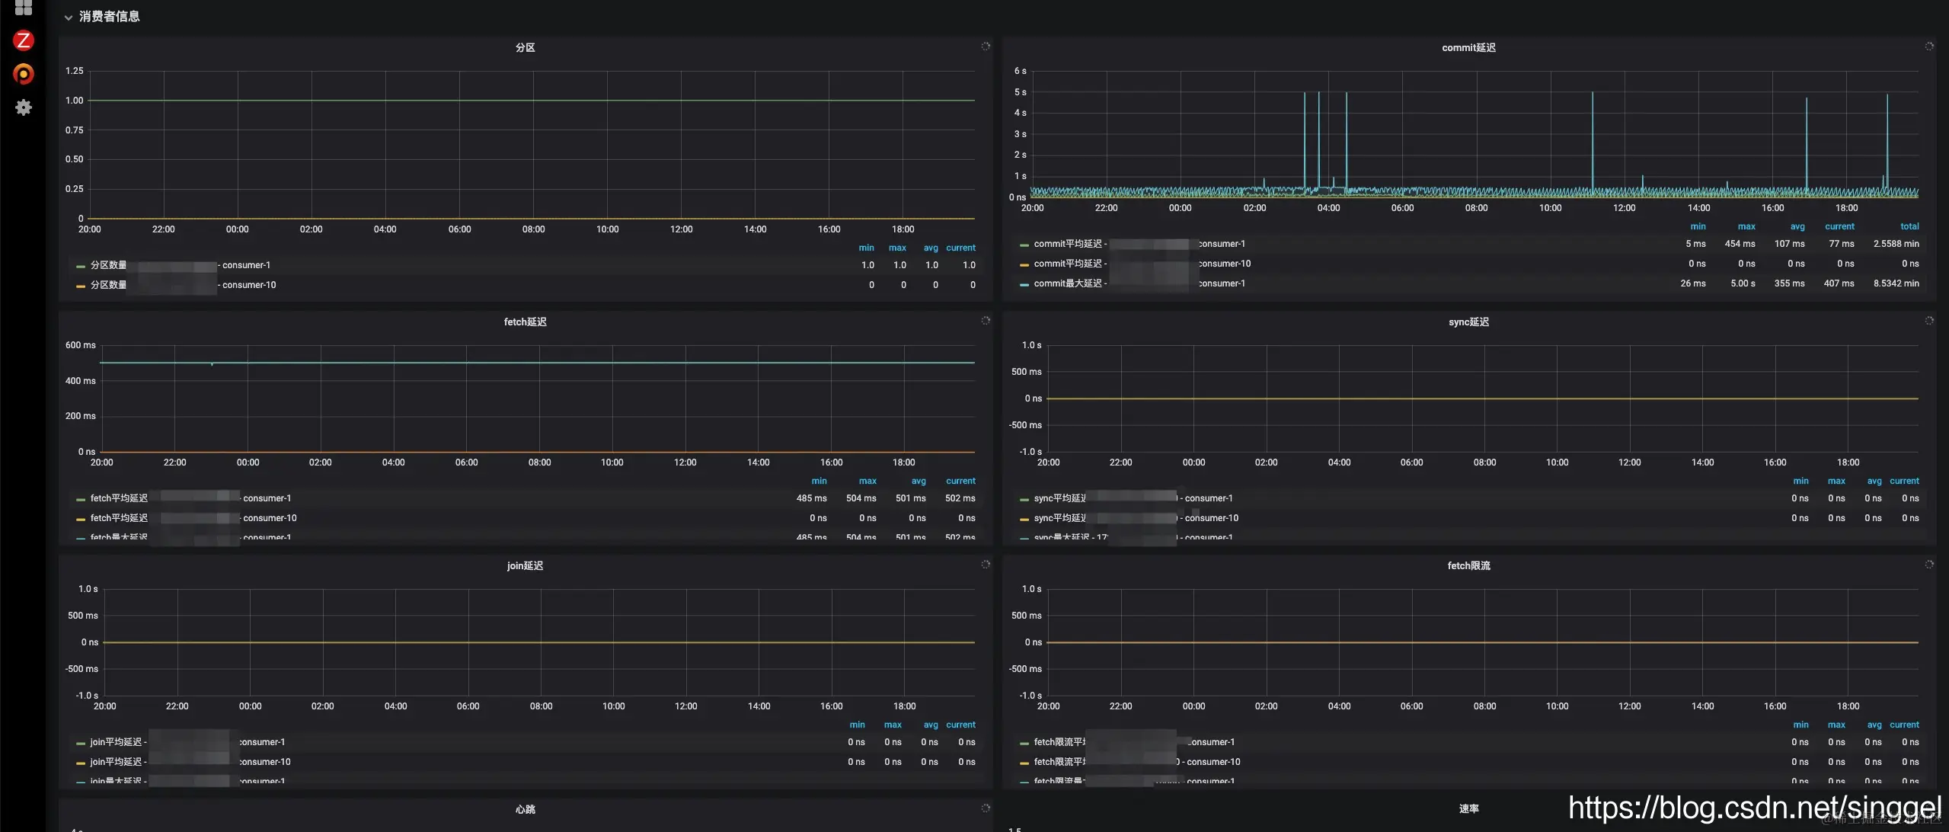Collapse the 消费者信息 row chevron
The image size is (1949, 832).
[69, 17]
